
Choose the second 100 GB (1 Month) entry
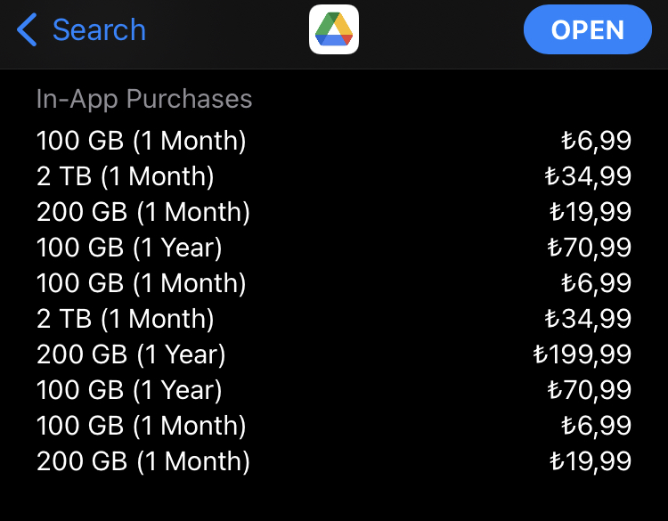334,283
